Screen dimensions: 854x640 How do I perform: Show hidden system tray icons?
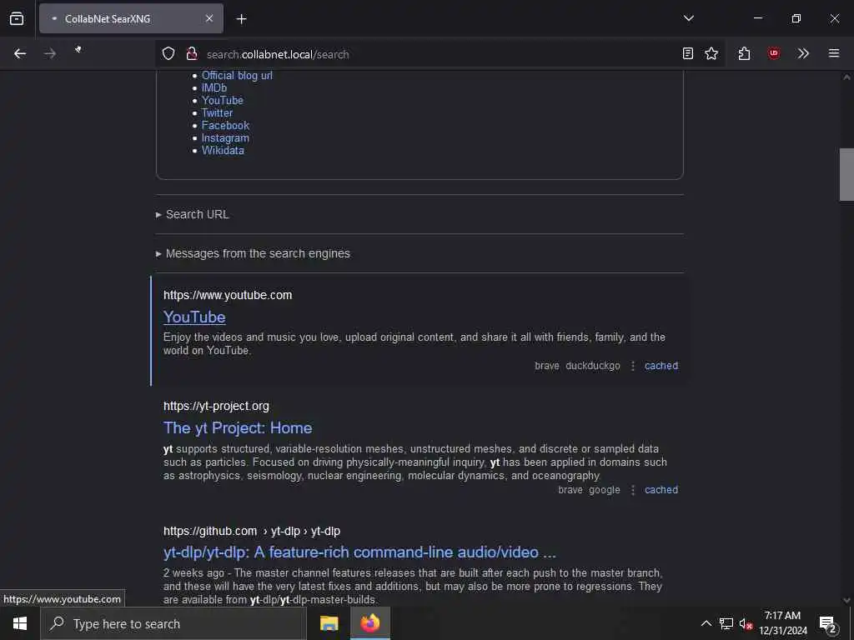[706, 623]
